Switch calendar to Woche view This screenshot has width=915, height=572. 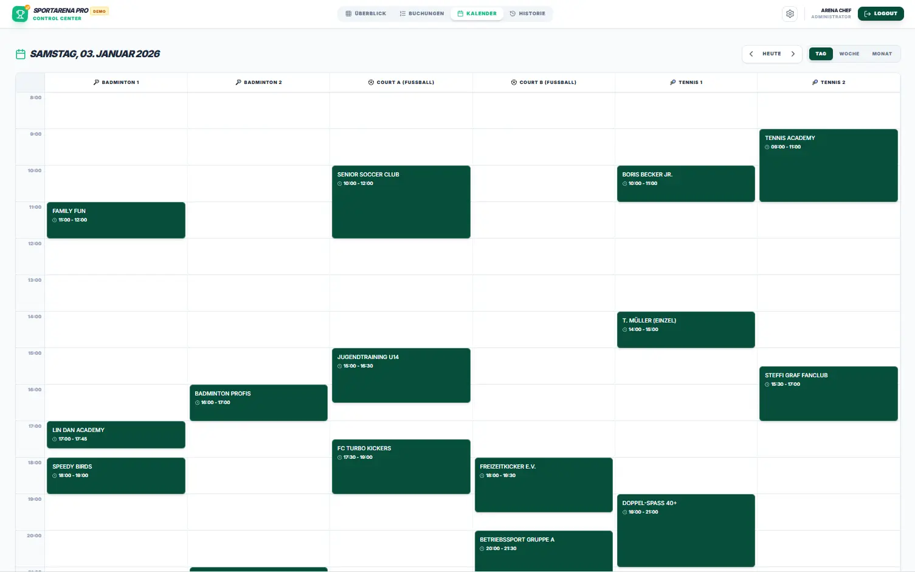pyautogui.click(x=849, y=54)
